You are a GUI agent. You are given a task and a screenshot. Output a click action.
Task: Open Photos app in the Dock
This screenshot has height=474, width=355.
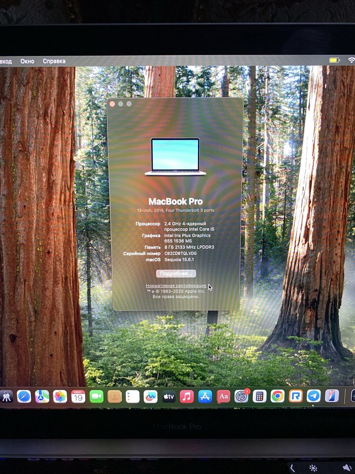60,396
